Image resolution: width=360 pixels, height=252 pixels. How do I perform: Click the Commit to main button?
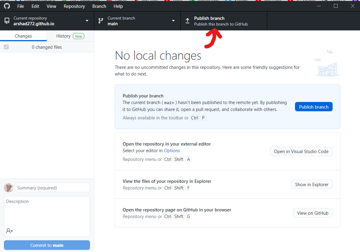click(x=47, y=245)
